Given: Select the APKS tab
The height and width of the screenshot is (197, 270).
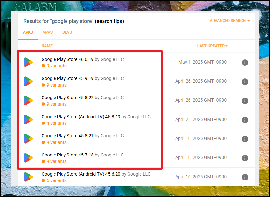Looking at the screenshot, I should click(x=28, y=32).
